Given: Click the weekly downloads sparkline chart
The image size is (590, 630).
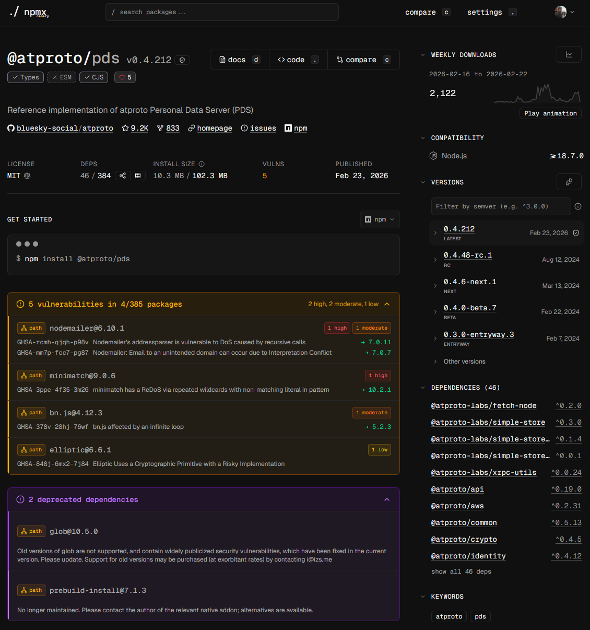Looking at the screenshot, I should tap(537, 94).
